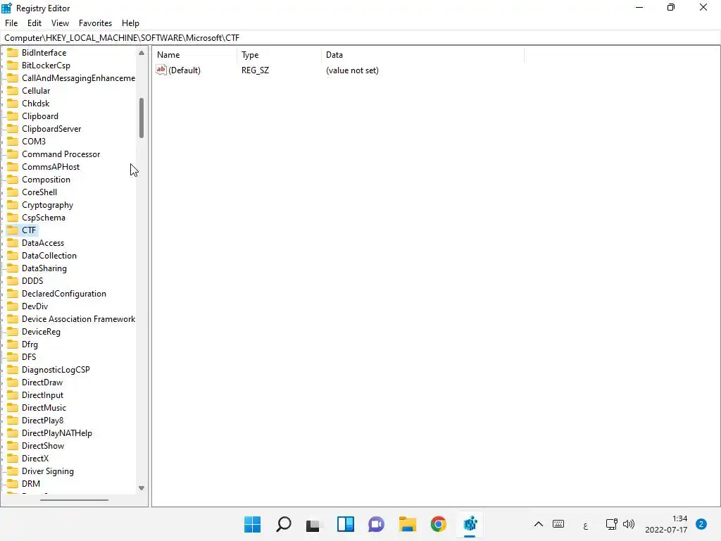Open Google Chrome from the taskbar
721x541 pixels.
pyautogui.click(x=438, y=524)
